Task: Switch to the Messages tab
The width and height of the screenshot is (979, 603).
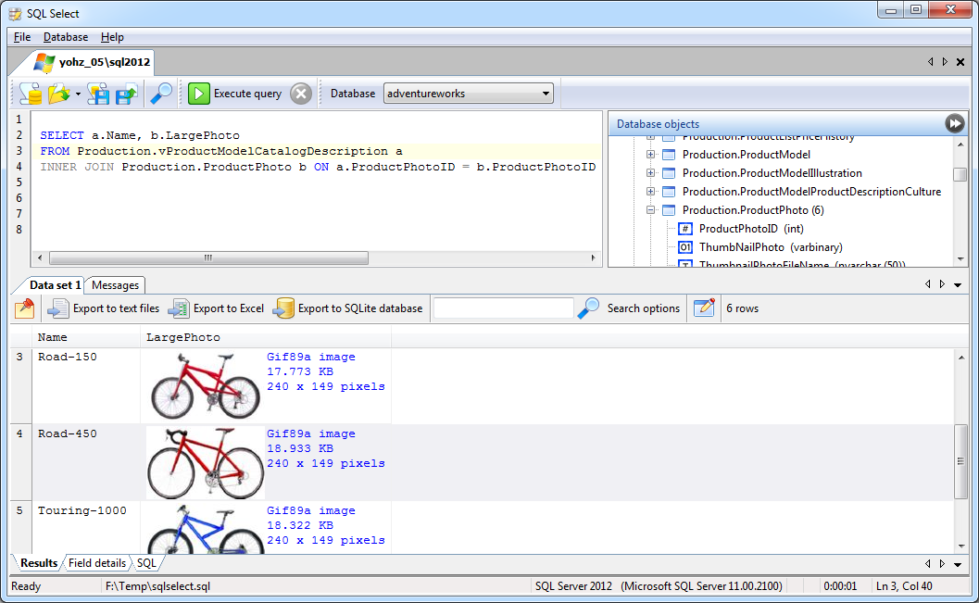Action: tap(116, 285)
